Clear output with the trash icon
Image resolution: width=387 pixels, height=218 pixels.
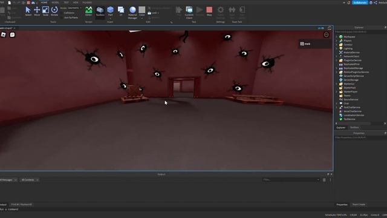click(324, 180)
